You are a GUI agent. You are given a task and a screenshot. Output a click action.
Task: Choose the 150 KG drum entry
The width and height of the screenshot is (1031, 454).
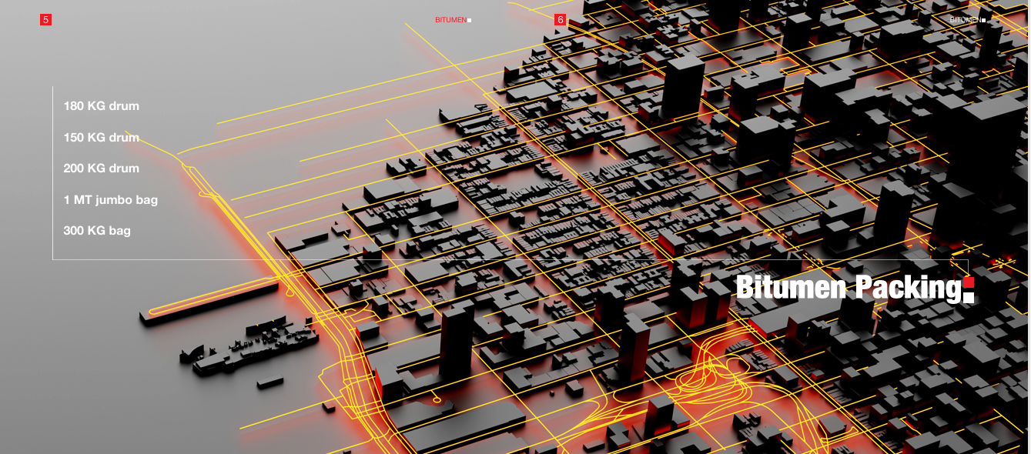point(101,138)
